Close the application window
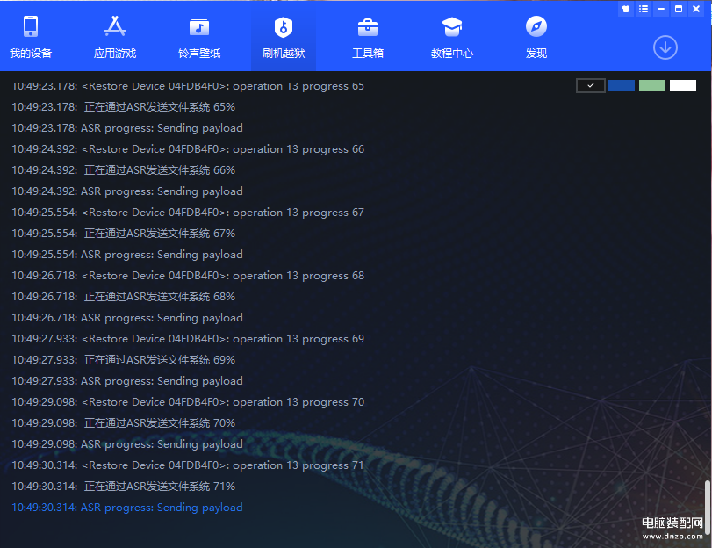The width and height of the screenshot is (712, 548). coord(696,9)
